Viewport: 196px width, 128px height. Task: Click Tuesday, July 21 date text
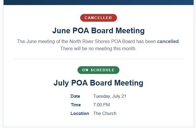110,96
